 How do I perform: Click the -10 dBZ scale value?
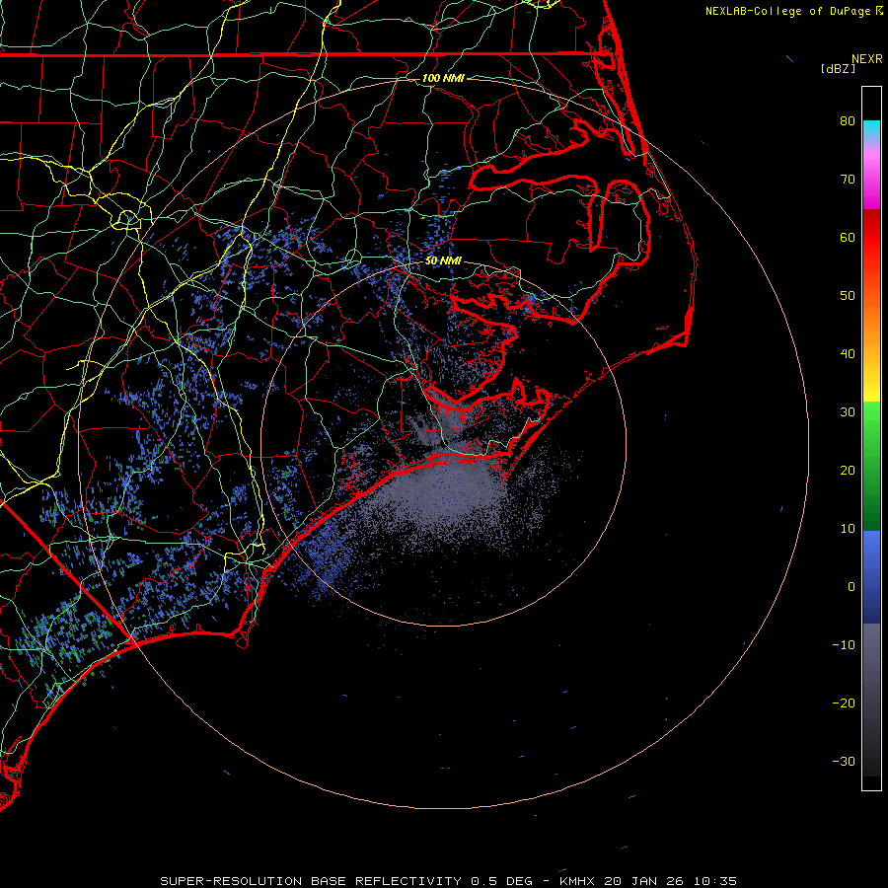pos(844,645)
